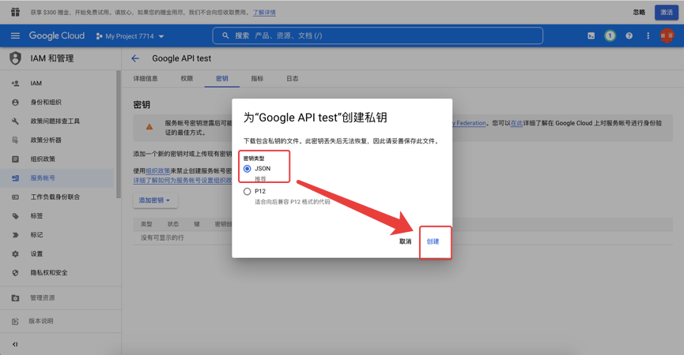Open the 组织政策 link in key description
The height and width of the screenshot is (355, 684).
pos(158,171)
